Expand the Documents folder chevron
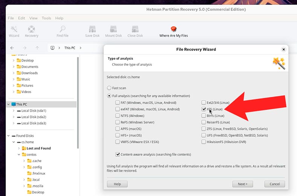Image resolution: width=297 pixels, height=196 pixels. [14, 66]
